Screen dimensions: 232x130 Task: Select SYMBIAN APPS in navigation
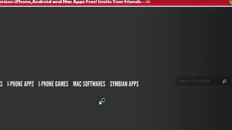(124, 84)
